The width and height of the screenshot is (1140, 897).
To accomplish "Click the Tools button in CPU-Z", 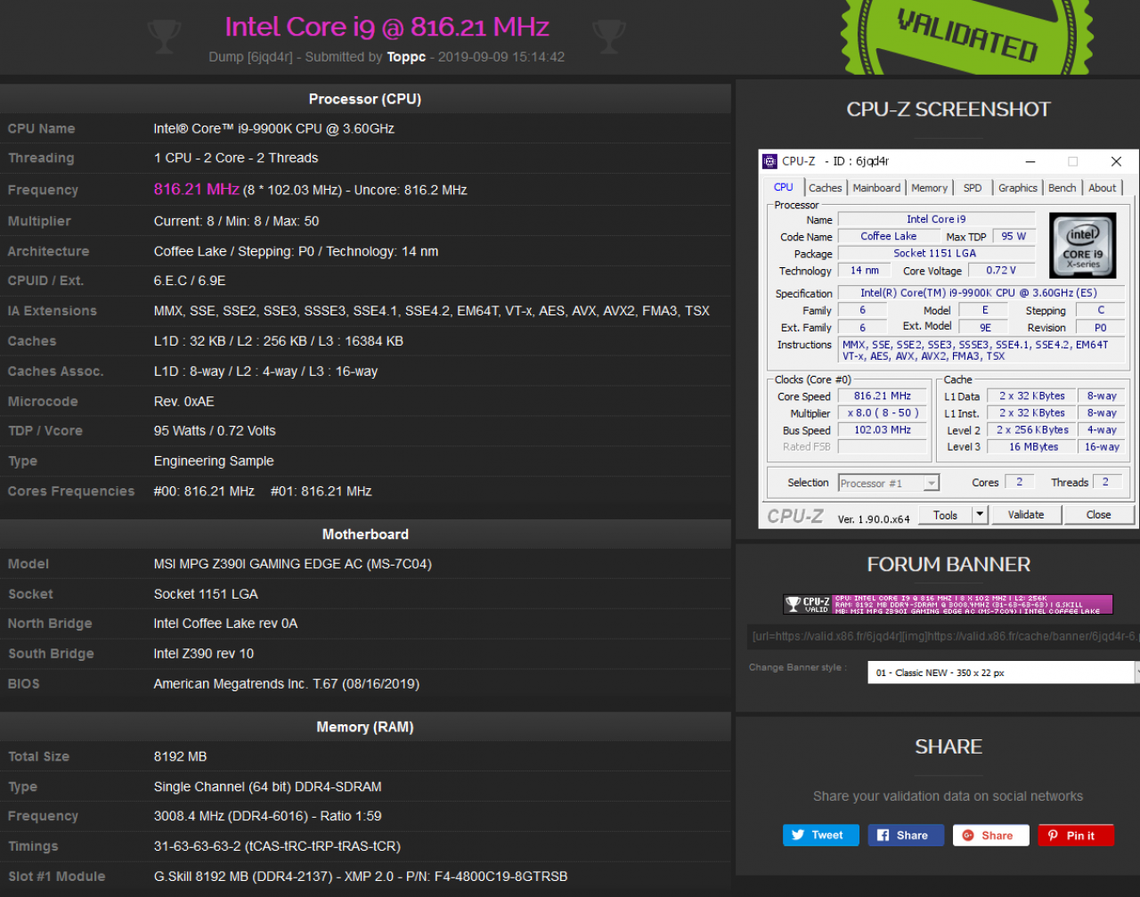I will point(946,515).
